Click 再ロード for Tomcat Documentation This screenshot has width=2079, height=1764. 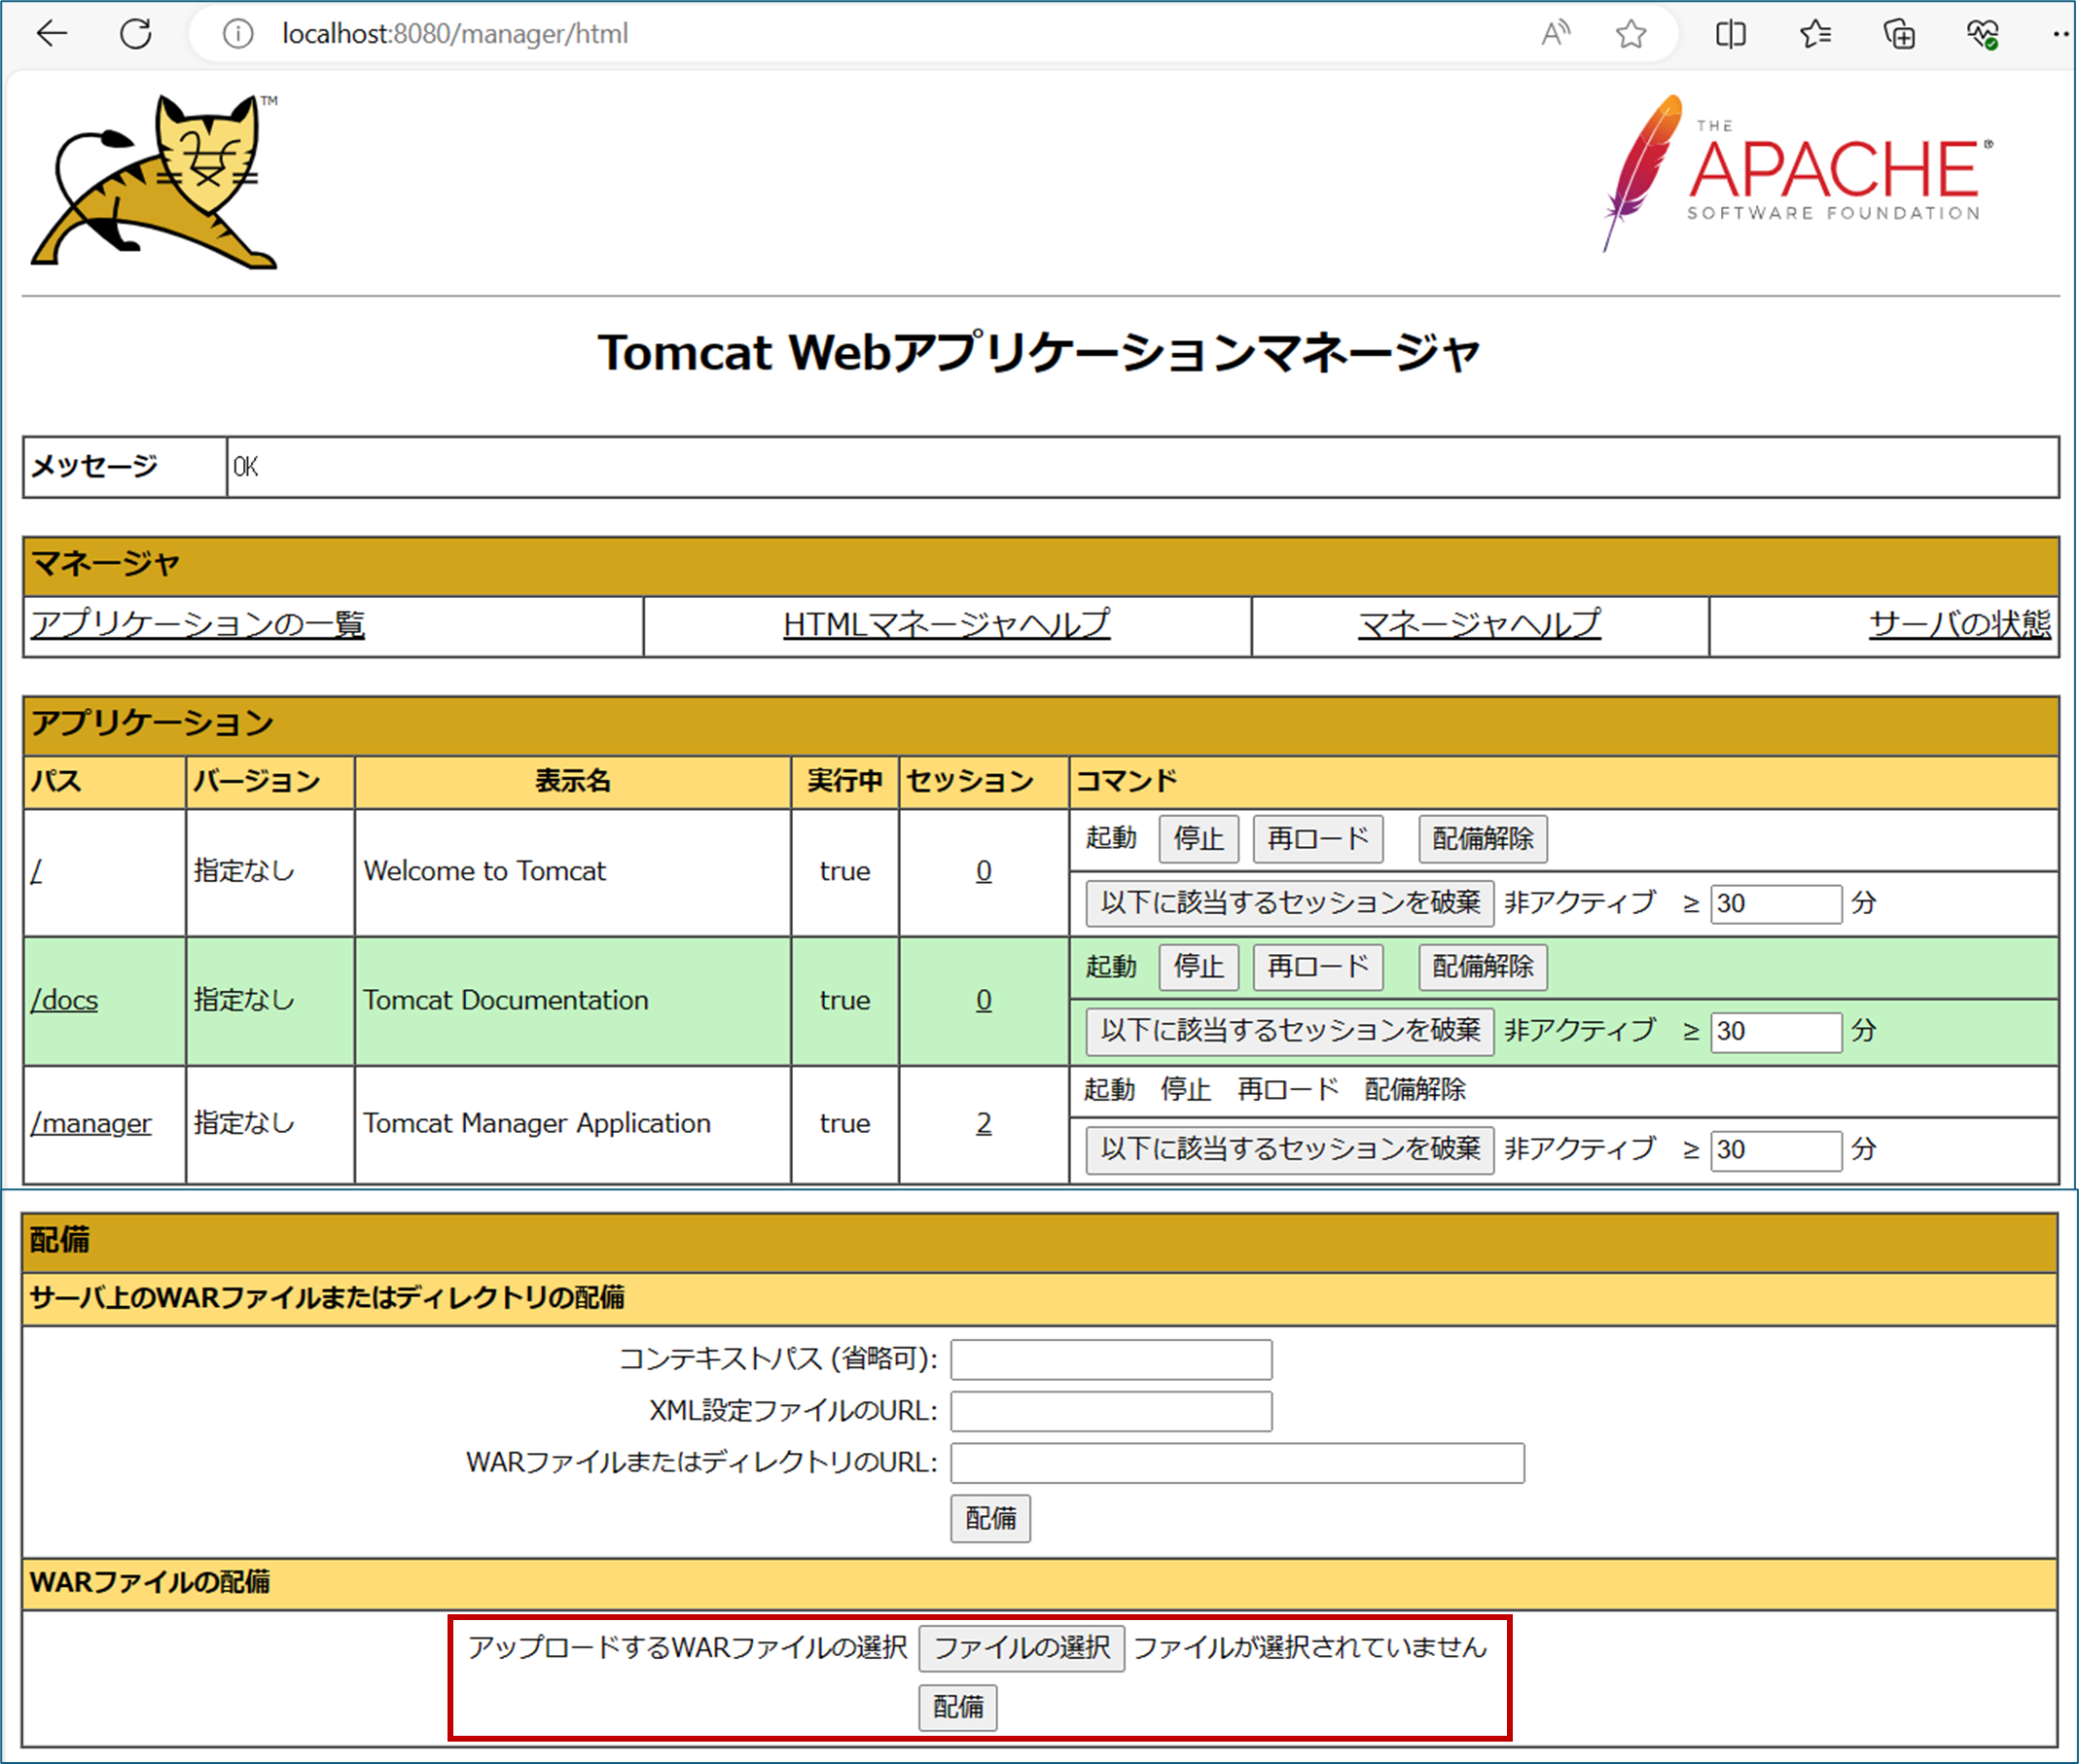pyautogui.click(x=1317, y=967)
